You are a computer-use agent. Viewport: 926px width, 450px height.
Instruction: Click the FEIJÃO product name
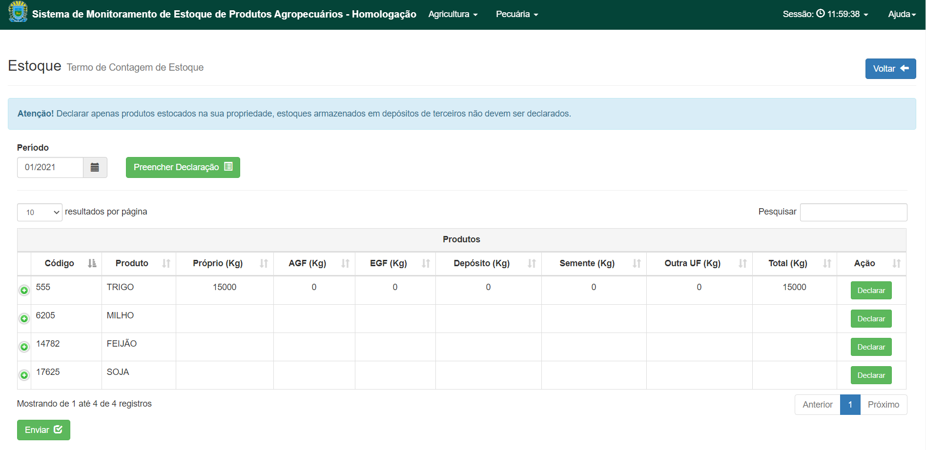(122, 344)
